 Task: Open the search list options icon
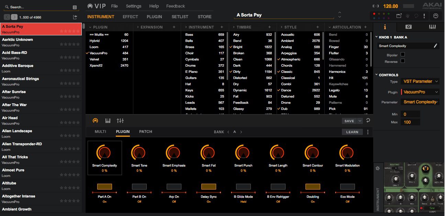coord(75,7)
